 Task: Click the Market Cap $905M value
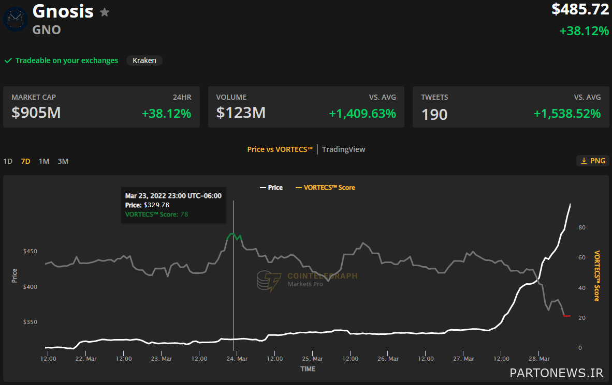(36, 113)
